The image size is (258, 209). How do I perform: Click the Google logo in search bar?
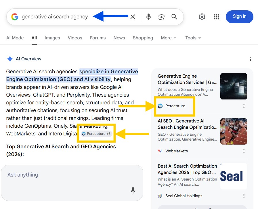[x=15, y=17]
